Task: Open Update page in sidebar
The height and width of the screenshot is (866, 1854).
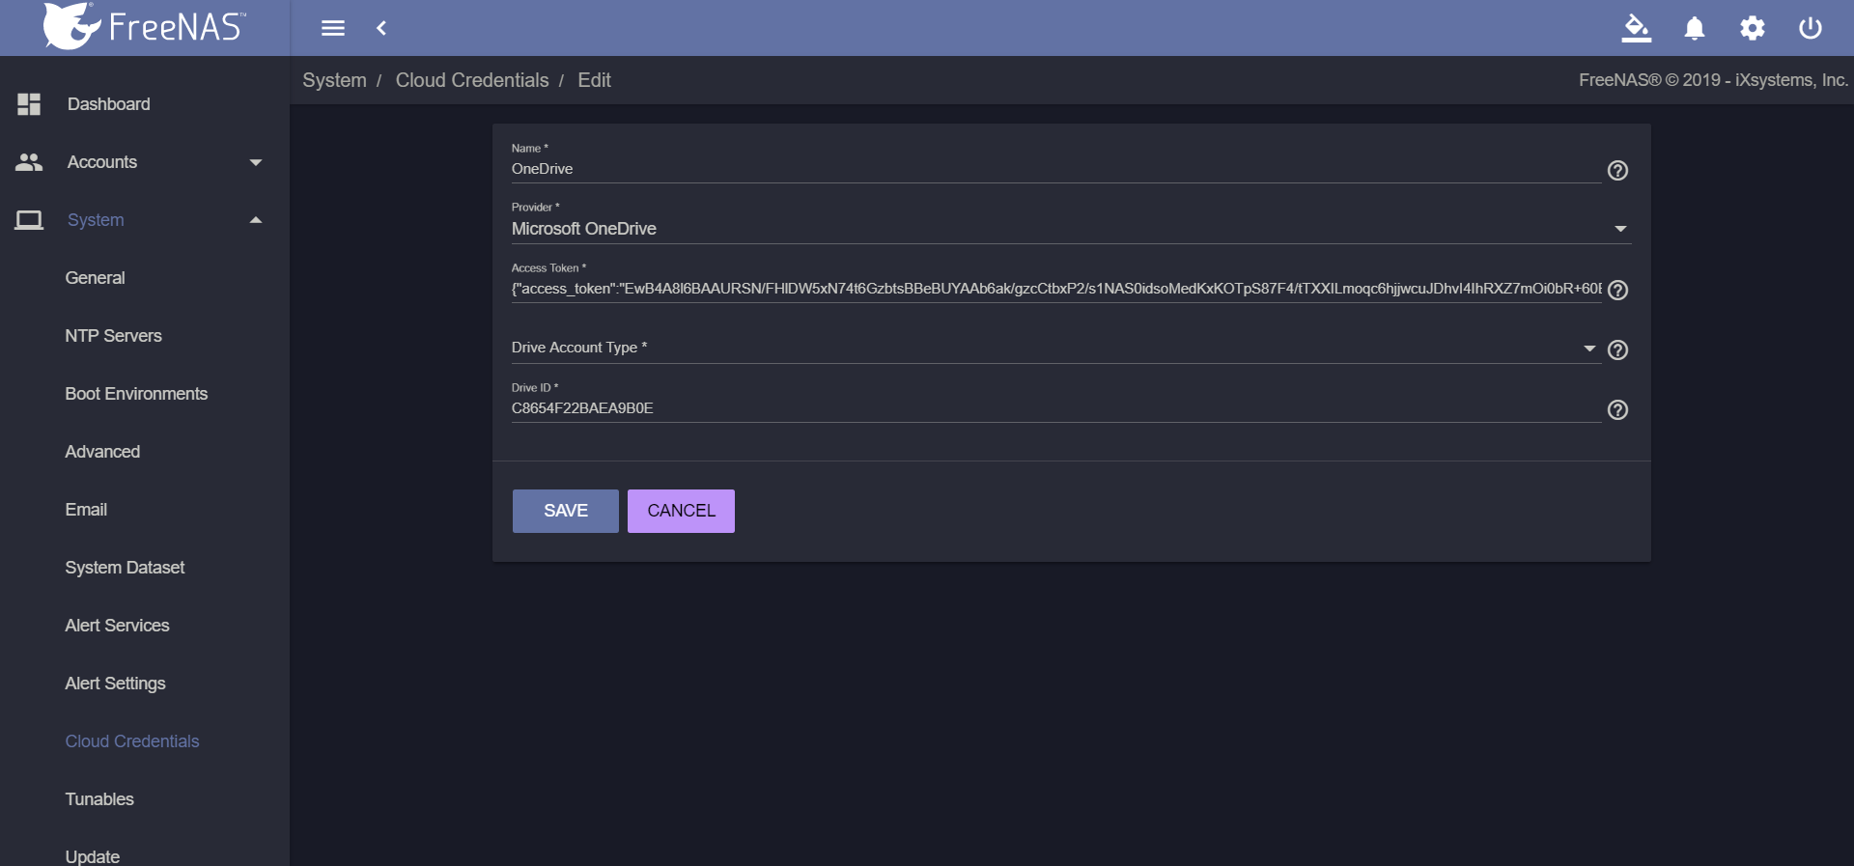Action: [x=93, y=856]
